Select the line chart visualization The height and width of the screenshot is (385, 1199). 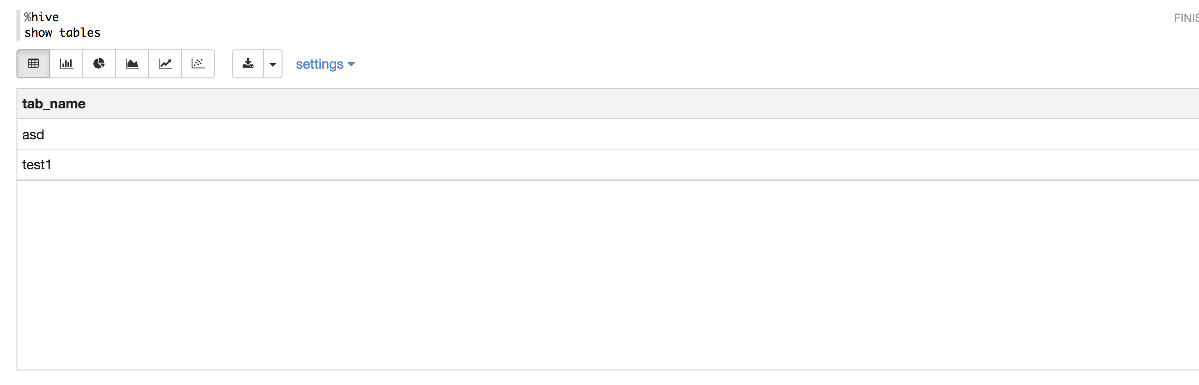point(165,64)
